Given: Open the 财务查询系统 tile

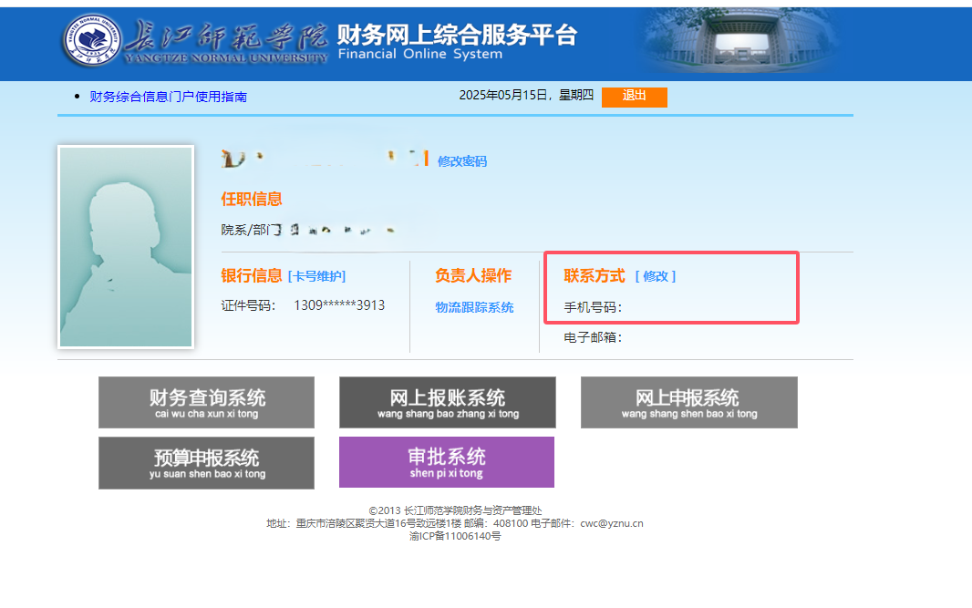Looking at the screenshot, I should point(206,402).
